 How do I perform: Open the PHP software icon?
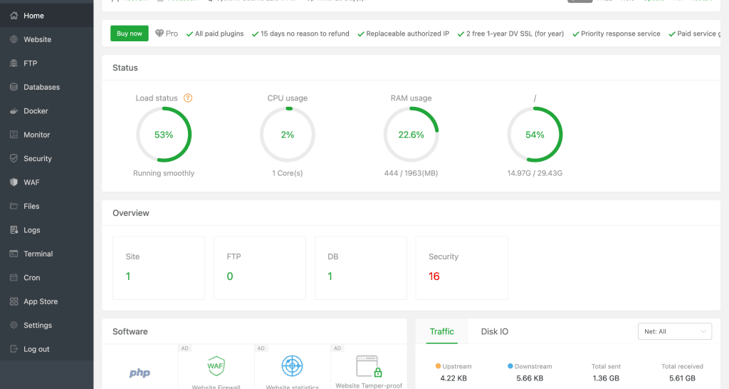140,373
